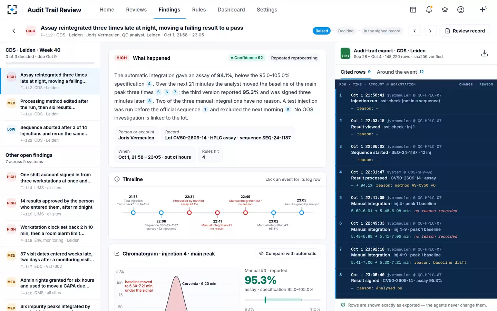Click the Audit Trail Review logo icon
Viewport: 497px width, 311px height.
tap(12, 10)
